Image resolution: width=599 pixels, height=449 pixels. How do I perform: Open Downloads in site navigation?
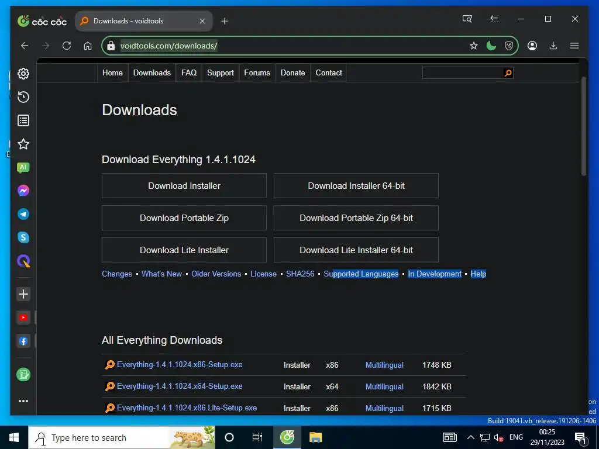point(152,72)
